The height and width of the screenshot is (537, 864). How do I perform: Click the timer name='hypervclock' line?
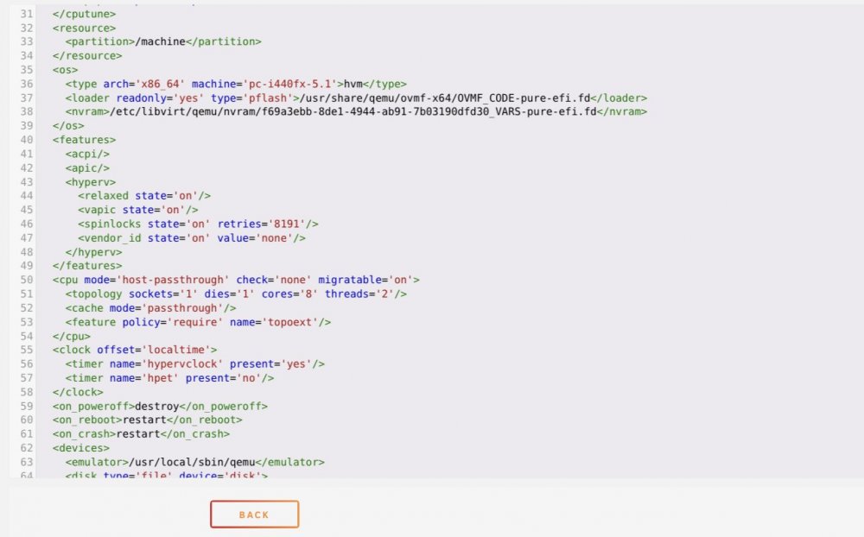pyautogui.click(x=194, y=364)
